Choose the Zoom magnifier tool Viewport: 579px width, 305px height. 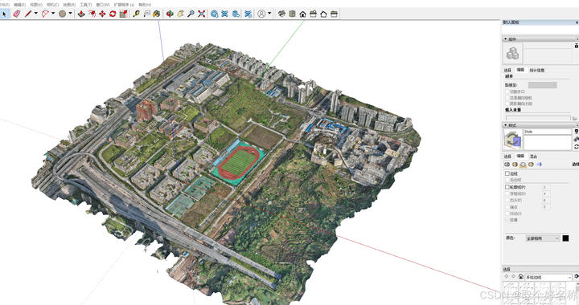point(191,14)
